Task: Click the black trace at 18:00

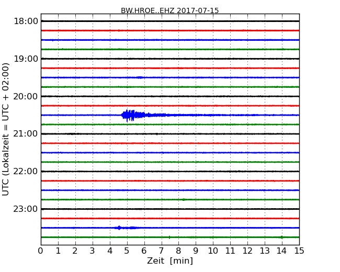Action: (x=170, y=21)
